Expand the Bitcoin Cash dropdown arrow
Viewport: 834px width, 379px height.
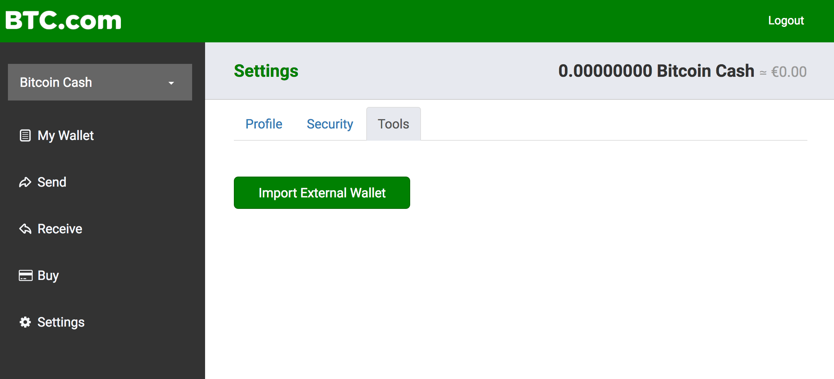[x=171, y=83]
